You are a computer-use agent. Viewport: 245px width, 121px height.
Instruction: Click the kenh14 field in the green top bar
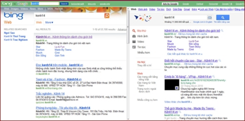[x=45, y=4]
